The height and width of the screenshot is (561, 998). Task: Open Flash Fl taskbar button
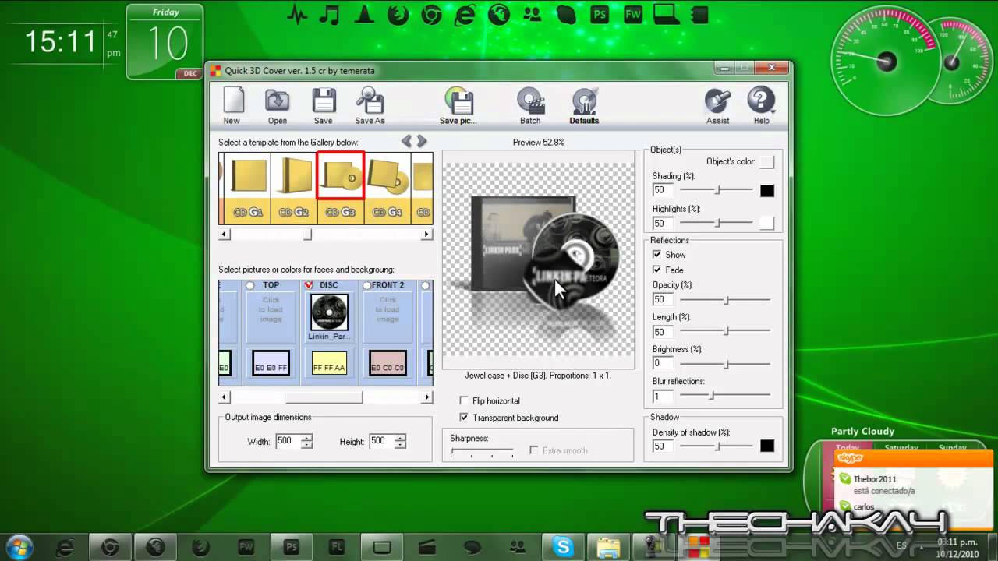pyautogui.click(x=337, y=547)
